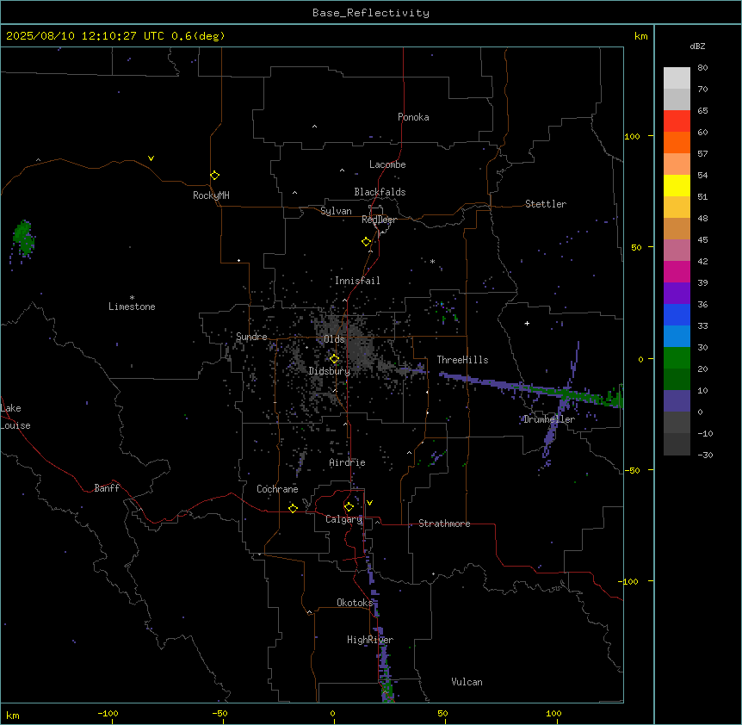742x725 pixels.
Task: Select the slate purple 0-10 dBZ legend swatch
Action: (677, 401)
